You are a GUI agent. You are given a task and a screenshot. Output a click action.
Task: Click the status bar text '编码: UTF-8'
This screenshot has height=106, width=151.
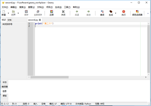[x=66, y=104]
